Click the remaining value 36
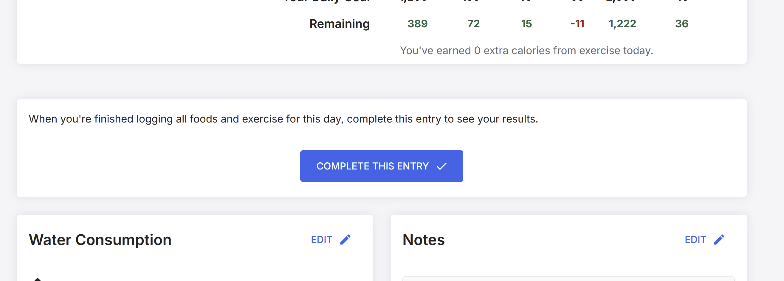Screen dimensions: 784x281 point(682,24)
